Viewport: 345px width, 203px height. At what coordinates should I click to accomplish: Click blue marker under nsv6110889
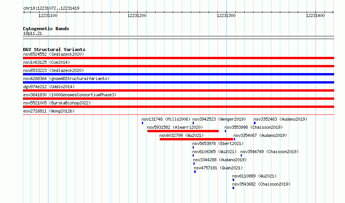click(233, 180)
